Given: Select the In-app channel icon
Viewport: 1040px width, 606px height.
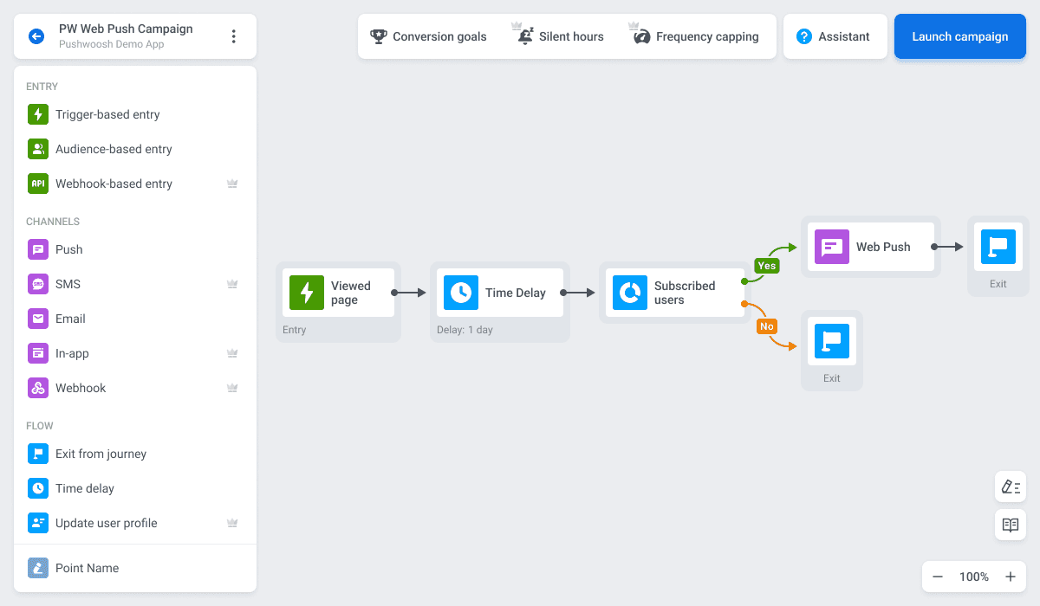Looking at the screenshot, I should point(38,353).
